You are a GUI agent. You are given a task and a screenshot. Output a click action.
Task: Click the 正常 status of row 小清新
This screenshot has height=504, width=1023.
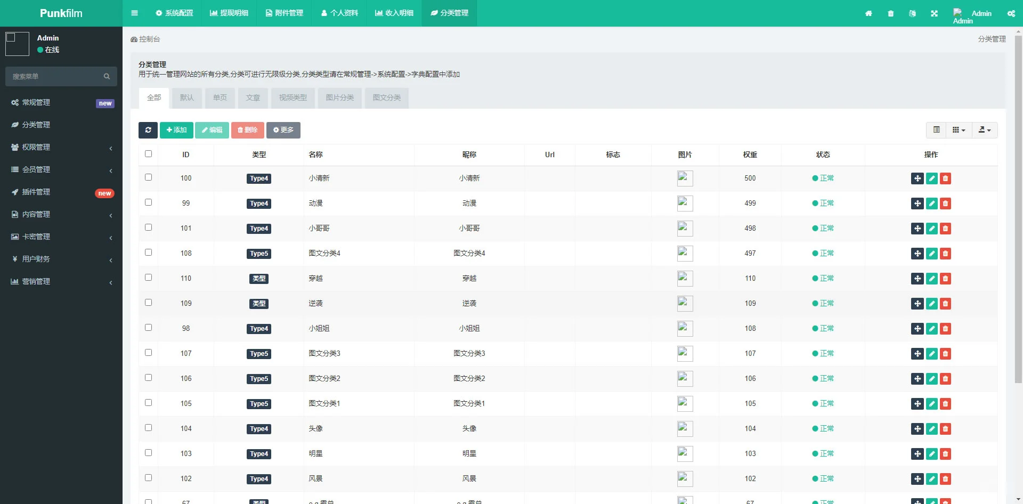pyautogui.click(x=823, y=178)
